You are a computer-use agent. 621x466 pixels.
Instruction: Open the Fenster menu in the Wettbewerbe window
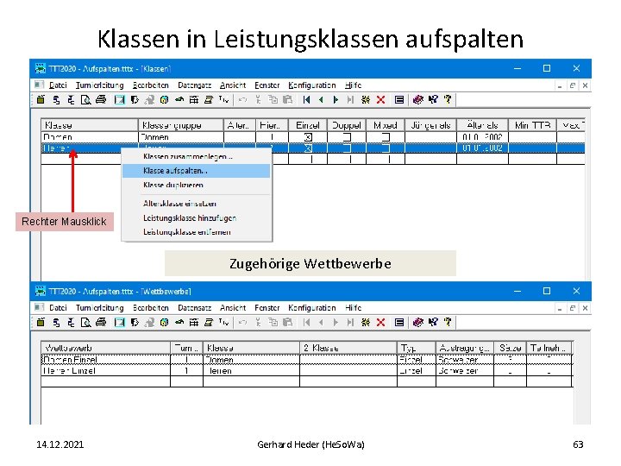tap(267, 308)
